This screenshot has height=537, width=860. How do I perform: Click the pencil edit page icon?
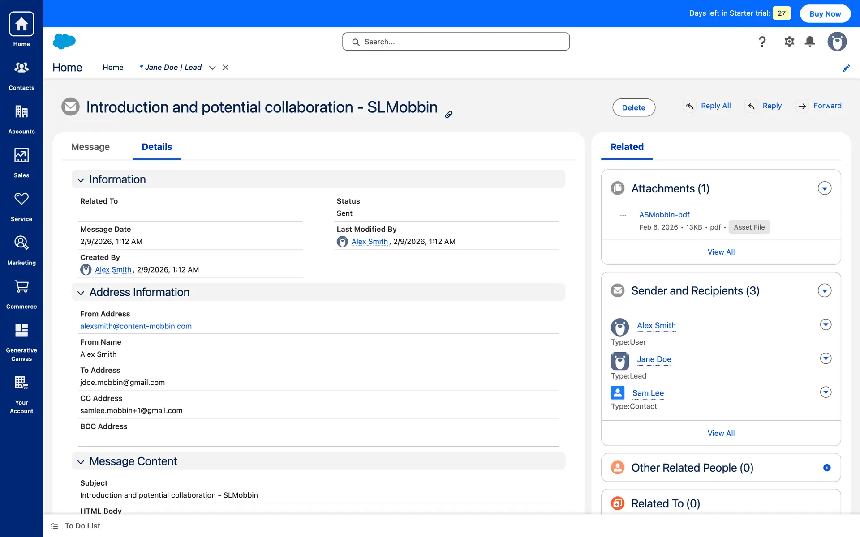(846, 68)
